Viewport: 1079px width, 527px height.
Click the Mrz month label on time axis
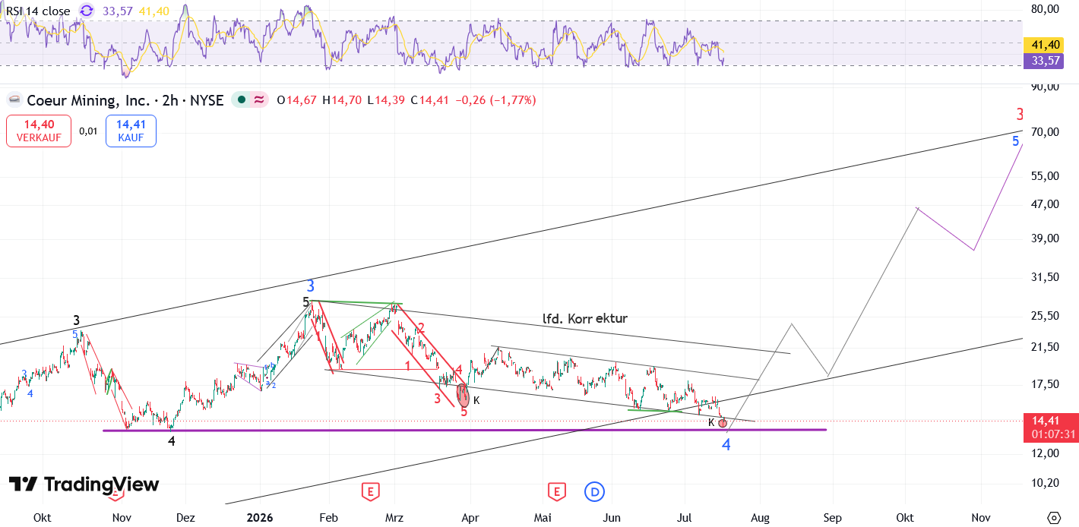point(394,518)
